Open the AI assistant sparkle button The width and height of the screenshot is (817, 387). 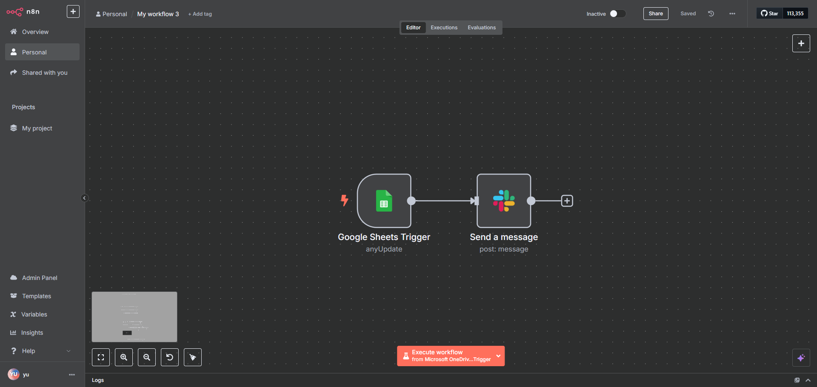[801, 358]
